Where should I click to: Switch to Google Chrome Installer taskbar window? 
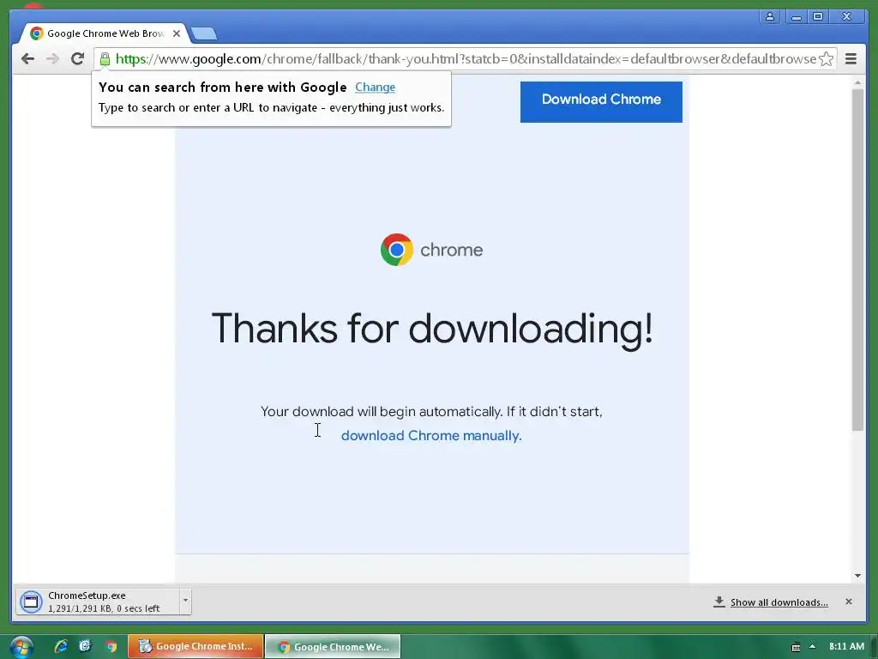click(196, 646)
